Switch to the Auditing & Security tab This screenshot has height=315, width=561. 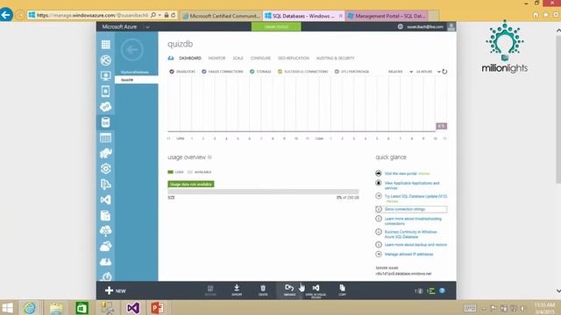pos(335,59)
